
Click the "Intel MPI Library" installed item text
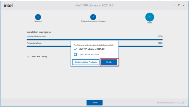click(x=39, y=56)
